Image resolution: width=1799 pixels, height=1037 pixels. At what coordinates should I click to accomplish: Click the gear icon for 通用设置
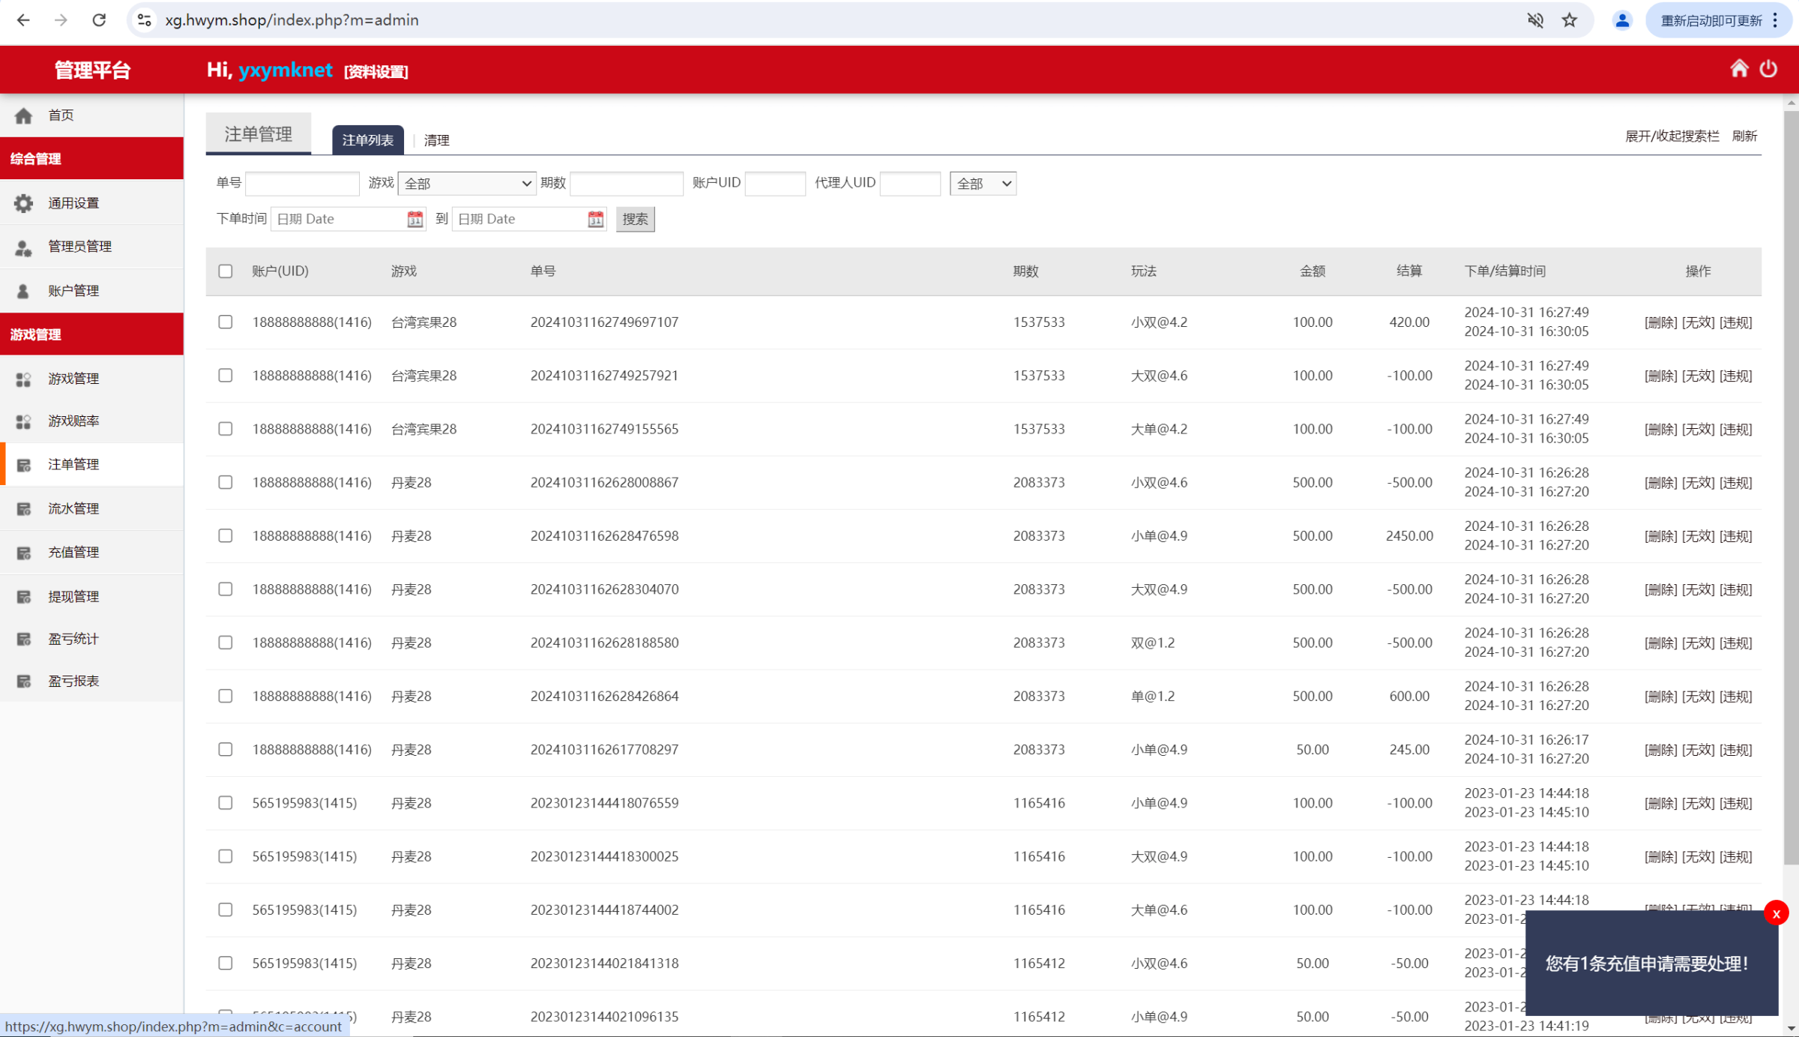tap(24, 203)
